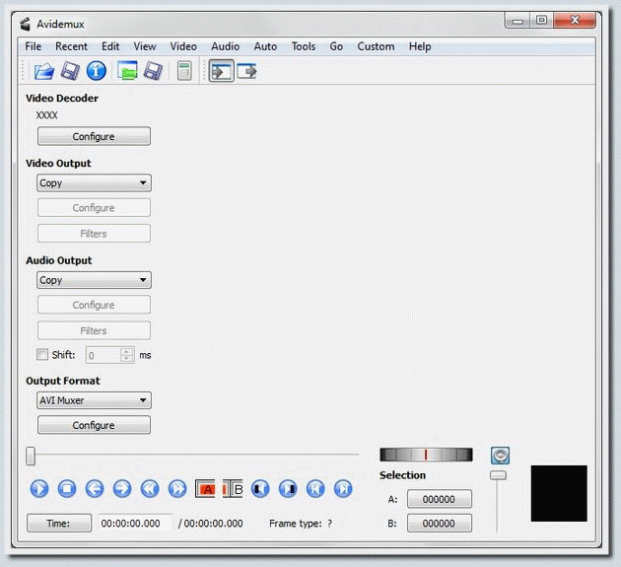Screen dimensions: 621x567
Task: Click Filters under Video Output
Action: (94, 234)
